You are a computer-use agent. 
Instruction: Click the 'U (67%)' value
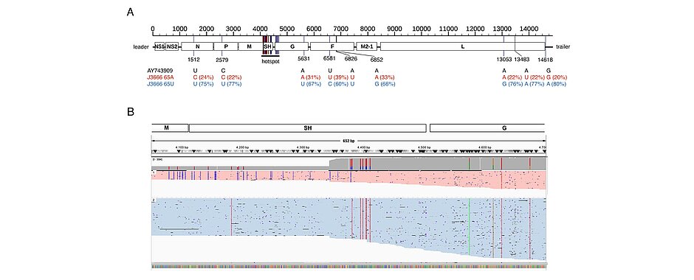(x=310, y=84)
